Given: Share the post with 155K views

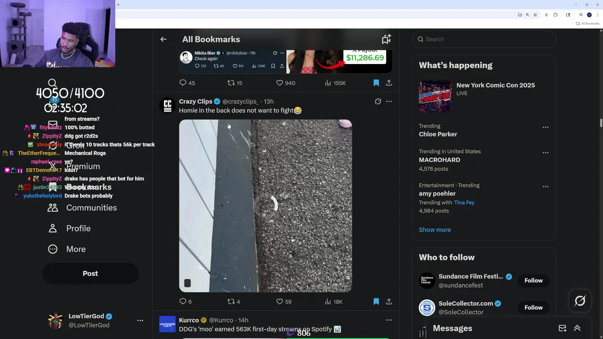Looking at the screenshot, I should (389, 83).
